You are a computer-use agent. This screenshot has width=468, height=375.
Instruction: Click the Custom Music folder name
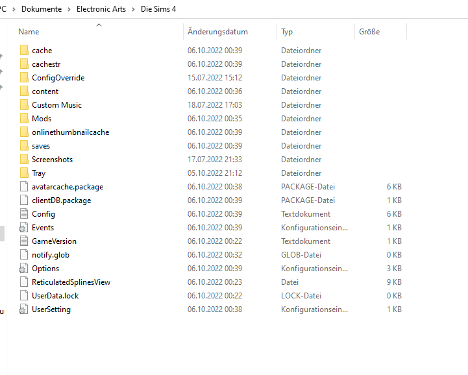(x=56, y=105)
